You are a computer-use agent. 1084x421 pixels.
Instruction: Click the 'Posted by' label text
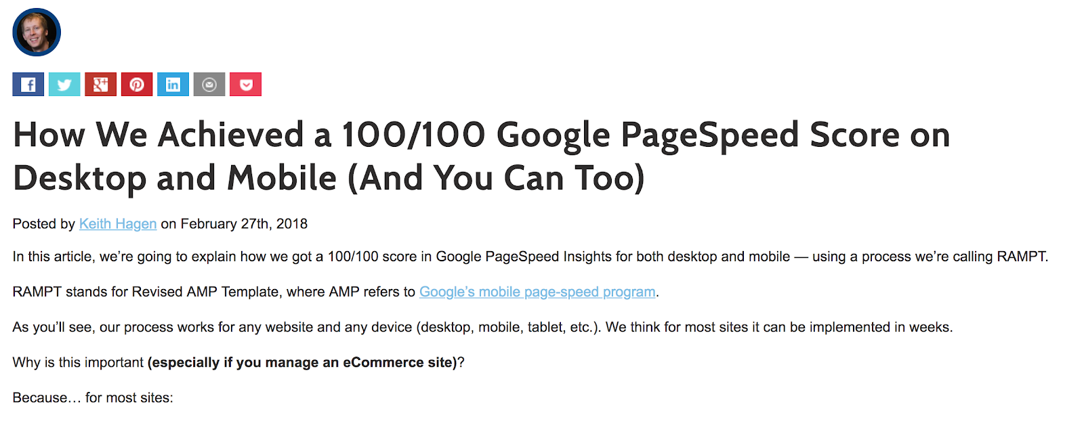[43, 224]
